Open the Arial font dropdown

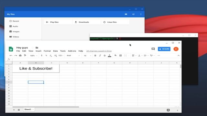(73, 55)
